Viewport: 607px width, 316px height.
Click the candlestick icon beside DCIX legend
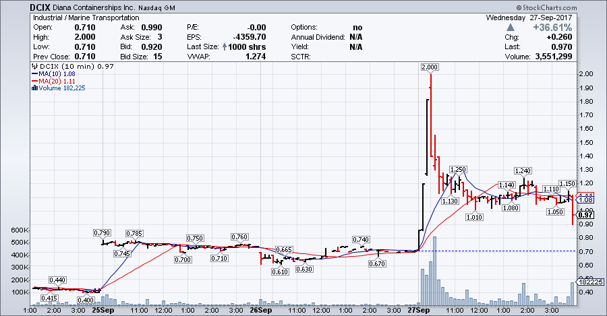coord(35,66)
